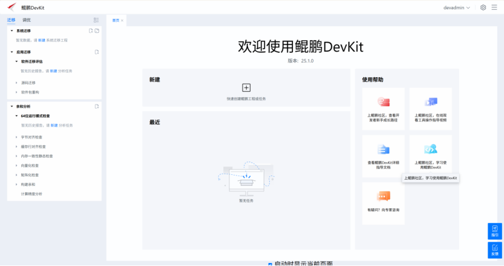
Task: Open the learn to use Kunpeng DevKit card
Action: [x=431, y=155]
